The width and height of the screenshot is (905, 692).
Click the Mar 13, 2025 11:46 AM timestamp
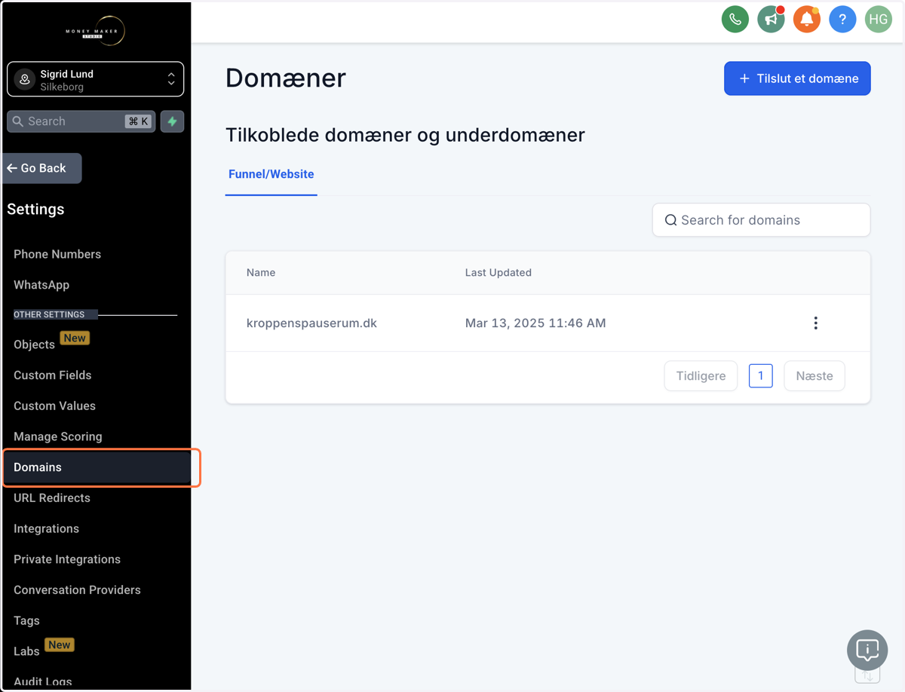click(x=535, y=323)
